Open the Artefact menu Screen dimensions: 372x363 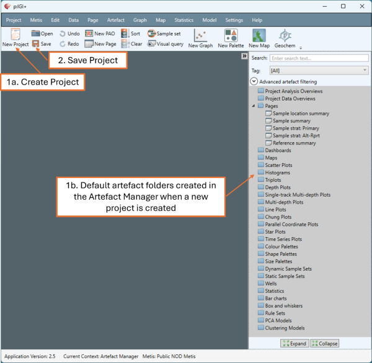pyautogui.click(x=115, y=20)
